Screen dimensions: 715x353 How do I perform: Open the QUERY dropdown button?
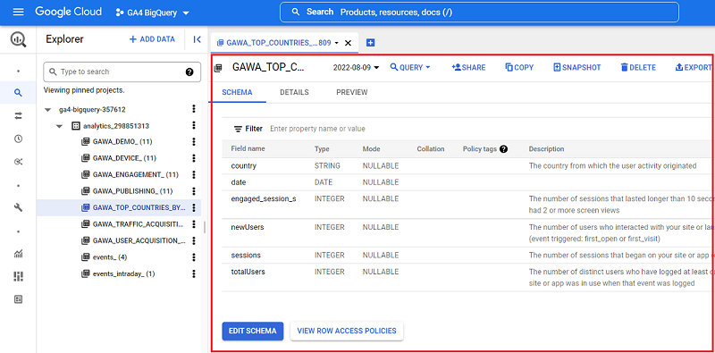tap(410, 67)
